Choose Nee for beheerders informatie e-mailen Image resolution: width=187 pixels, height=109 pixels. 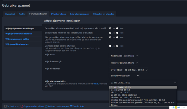117,33
